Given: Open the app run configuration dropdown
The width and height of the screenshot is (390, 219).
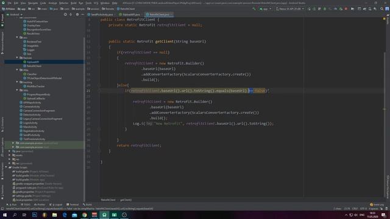Looking at the screenshot, I should [x=265, y=9].
